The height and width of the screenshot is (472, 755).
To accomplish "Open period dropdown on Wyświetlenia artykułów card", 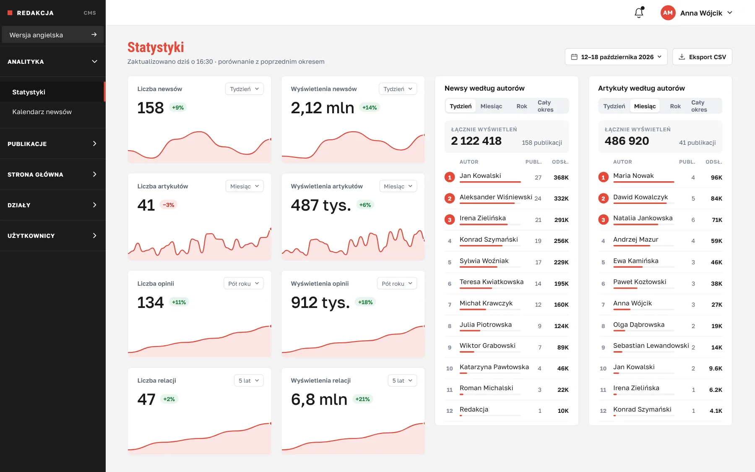I will coord(398,186).
